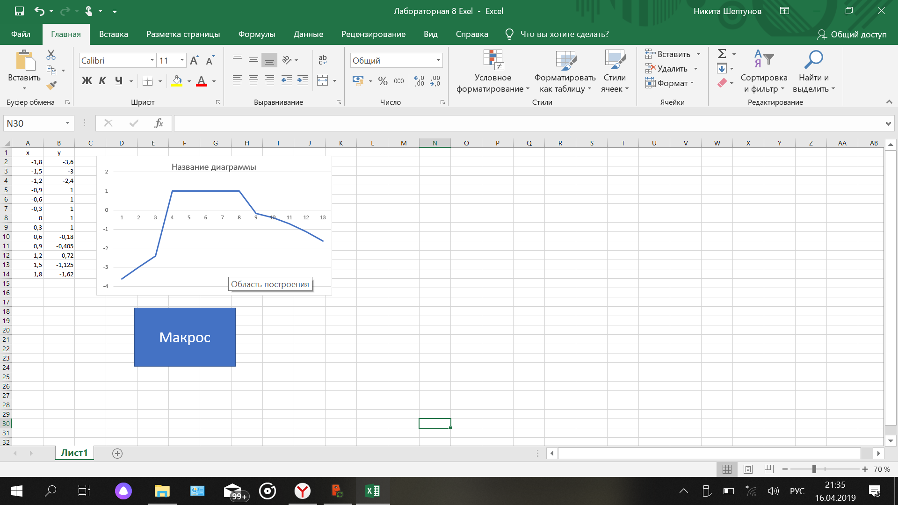Click the Excel icon in Windows taskbar
Viewport: 898px width, 505px height.
click(373, 491)
